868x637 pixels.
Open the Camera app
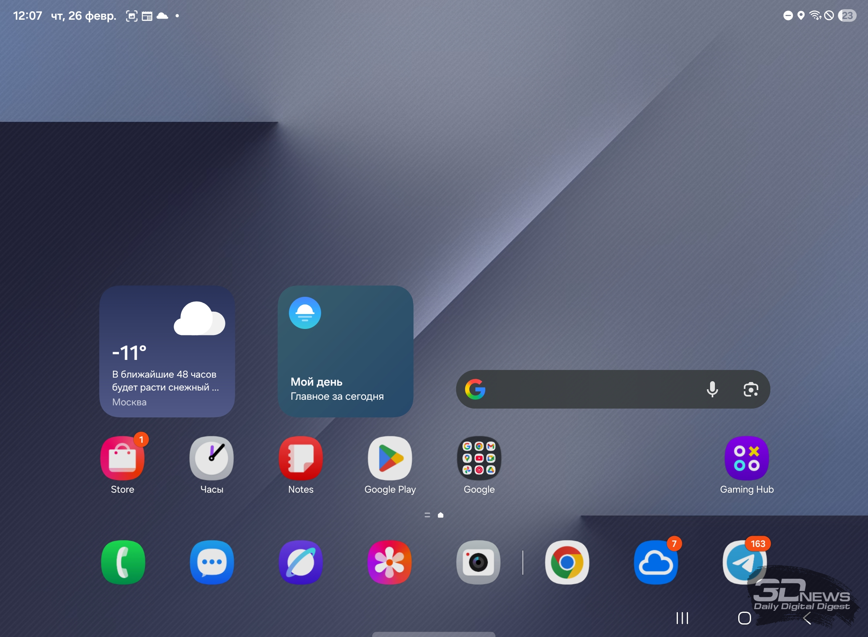tap(478, 562)
